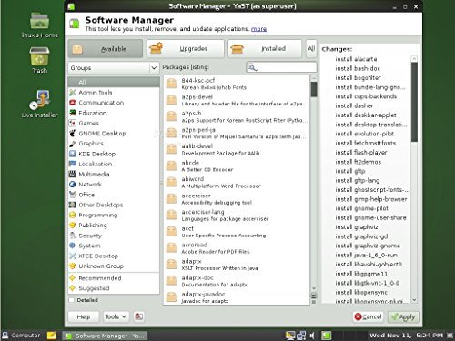
Task: Apply the pending changes
Action: [403, 316]
